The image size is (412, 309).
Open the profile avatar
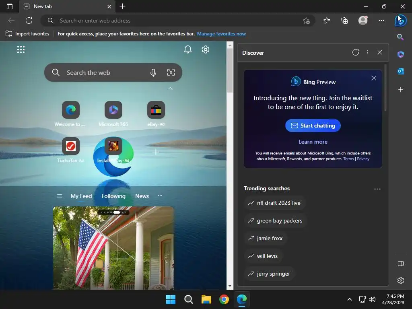click(x=363, y=20)
